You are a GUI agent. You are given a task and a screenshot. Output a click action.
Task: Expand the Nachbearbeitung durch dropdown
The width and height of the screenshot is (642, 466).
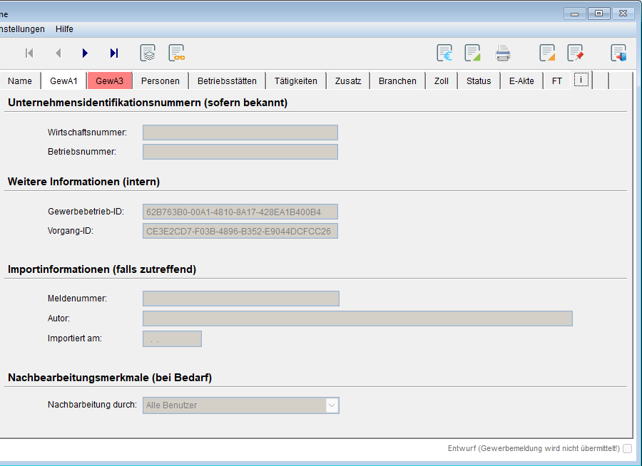[332, 405]
